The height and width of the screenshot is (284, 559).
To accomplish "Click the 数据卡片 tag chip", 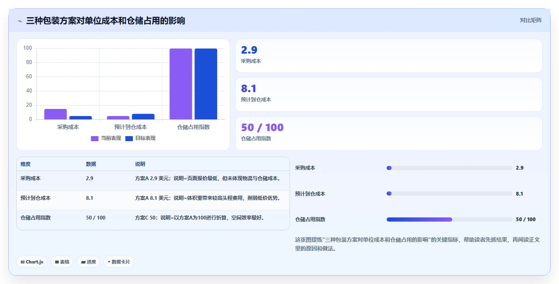I will coord(119,262).
